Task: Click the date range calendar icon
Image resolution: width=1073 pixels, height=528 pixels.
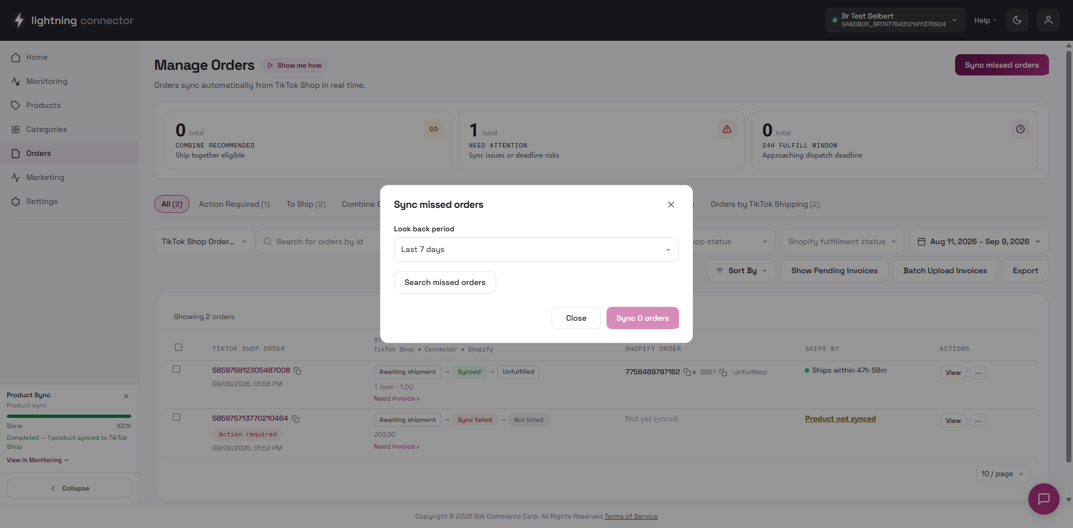Action: coord(922,241)
